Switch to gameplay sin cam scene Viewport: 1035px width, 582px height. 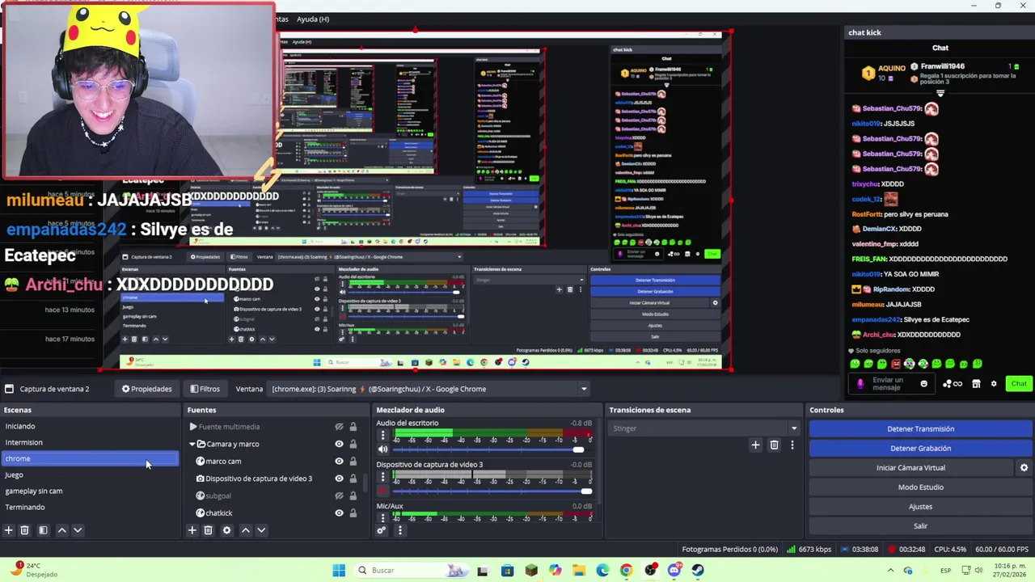pyautogui.click(x=89, y=491)
